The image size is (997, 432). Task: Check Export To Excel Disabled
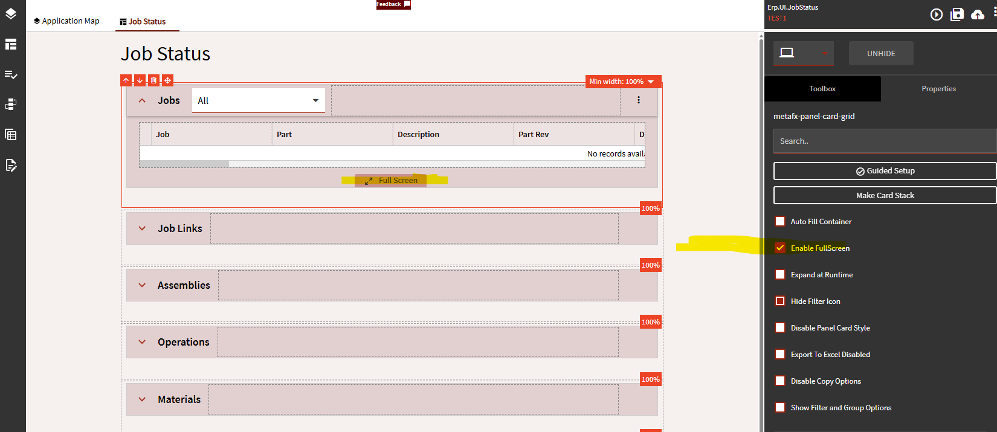[780, 354]
